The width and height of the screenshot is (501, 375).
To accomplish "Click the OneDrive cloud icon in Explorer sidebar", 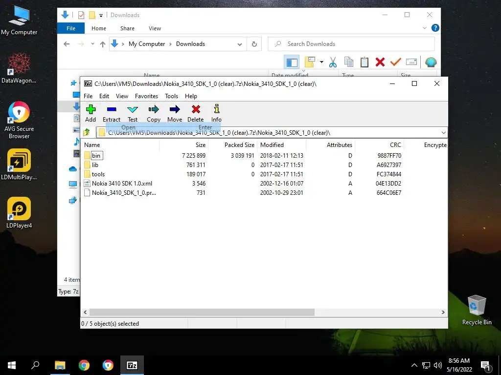I will (73, 169).
